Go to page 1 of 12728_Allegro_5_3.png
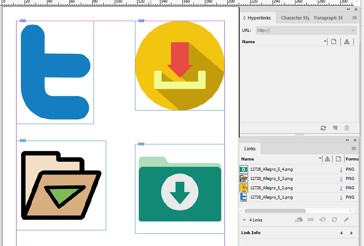The image size is (364, 246). 341,179
